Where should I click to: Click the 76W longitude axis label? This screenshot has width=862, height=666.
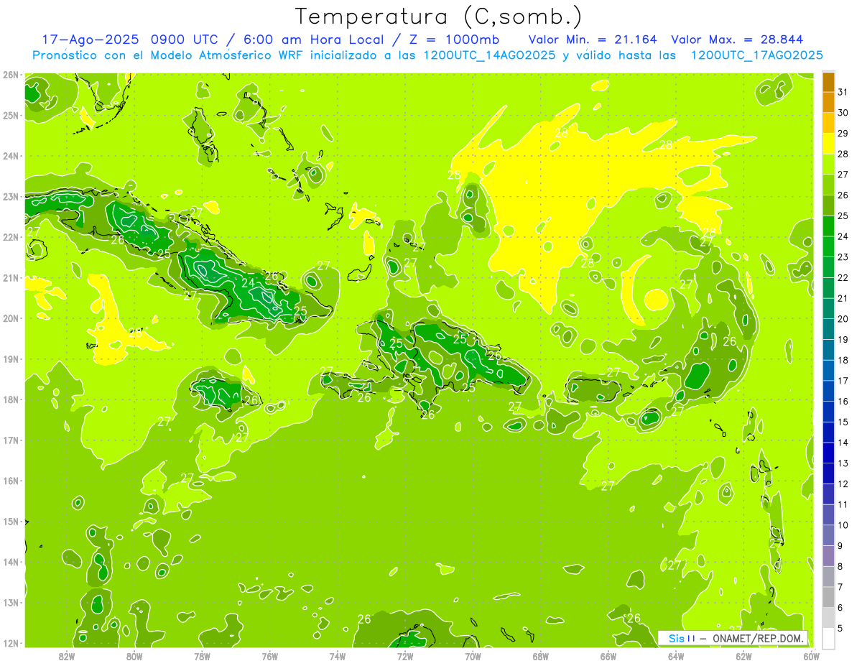(269, 656)
